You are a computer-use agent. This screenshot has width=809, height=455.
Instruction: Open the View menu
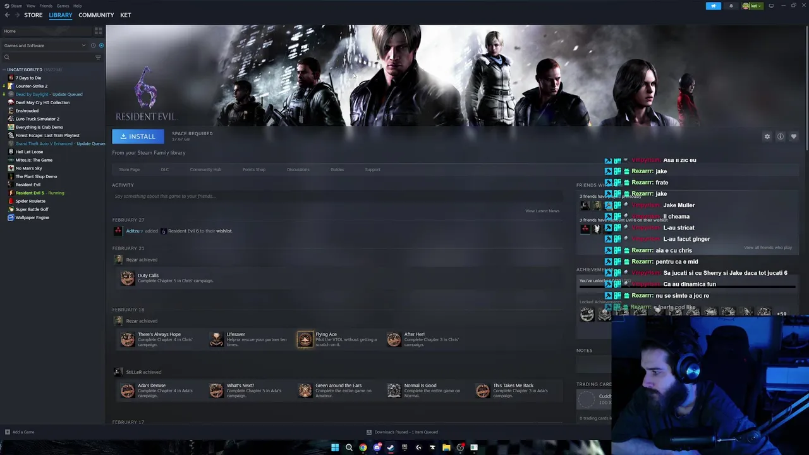pos(30,6)
